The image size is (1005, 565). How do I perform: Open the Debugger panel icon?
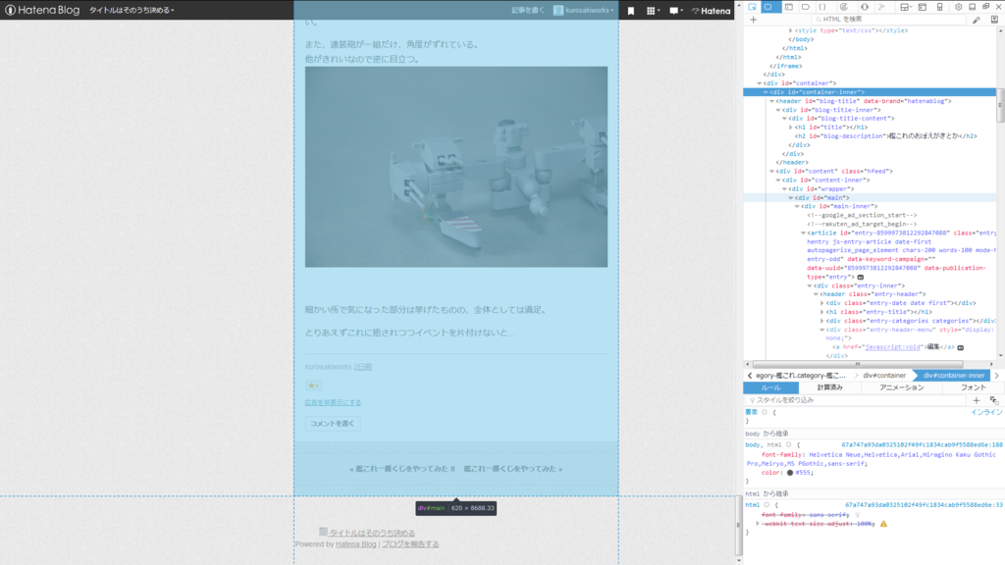(806, 7)
